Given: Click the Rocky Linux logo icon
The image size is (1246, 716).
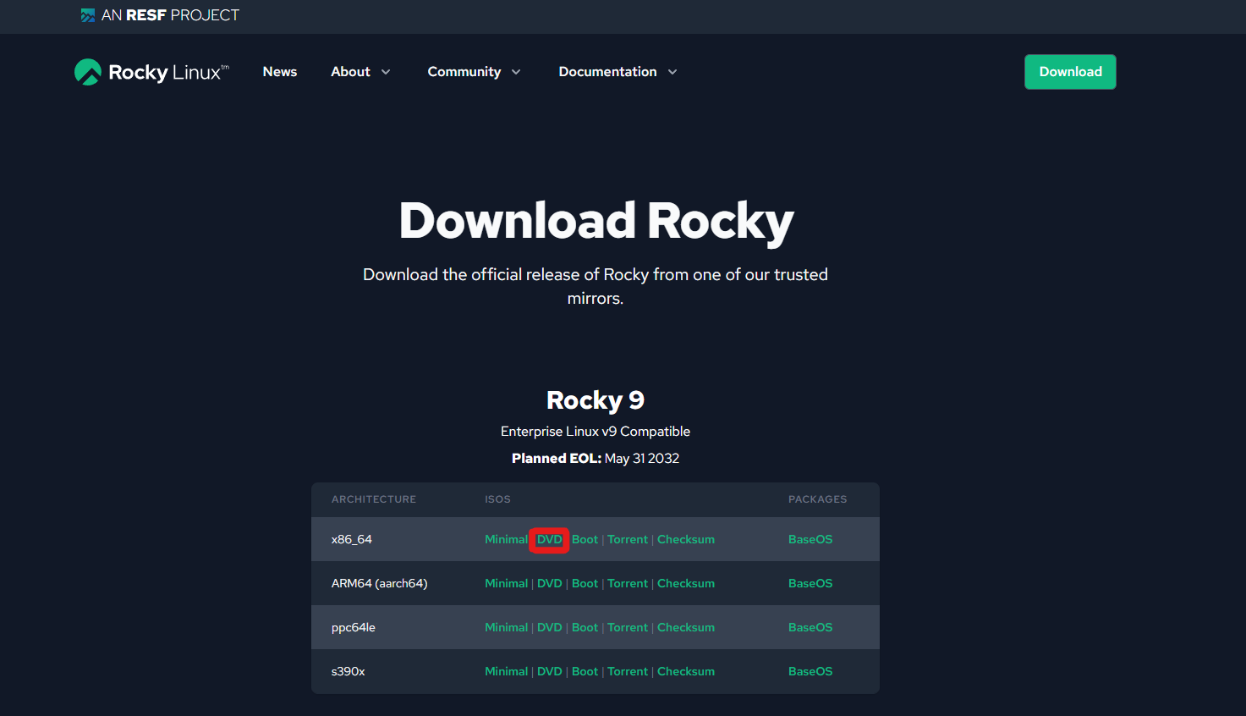Looking at the screenshot, I should pos(88,72).
